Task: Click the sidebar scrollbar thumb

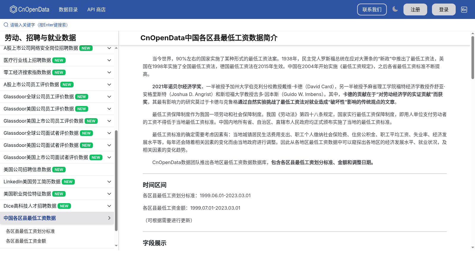Action: [116, 180]
